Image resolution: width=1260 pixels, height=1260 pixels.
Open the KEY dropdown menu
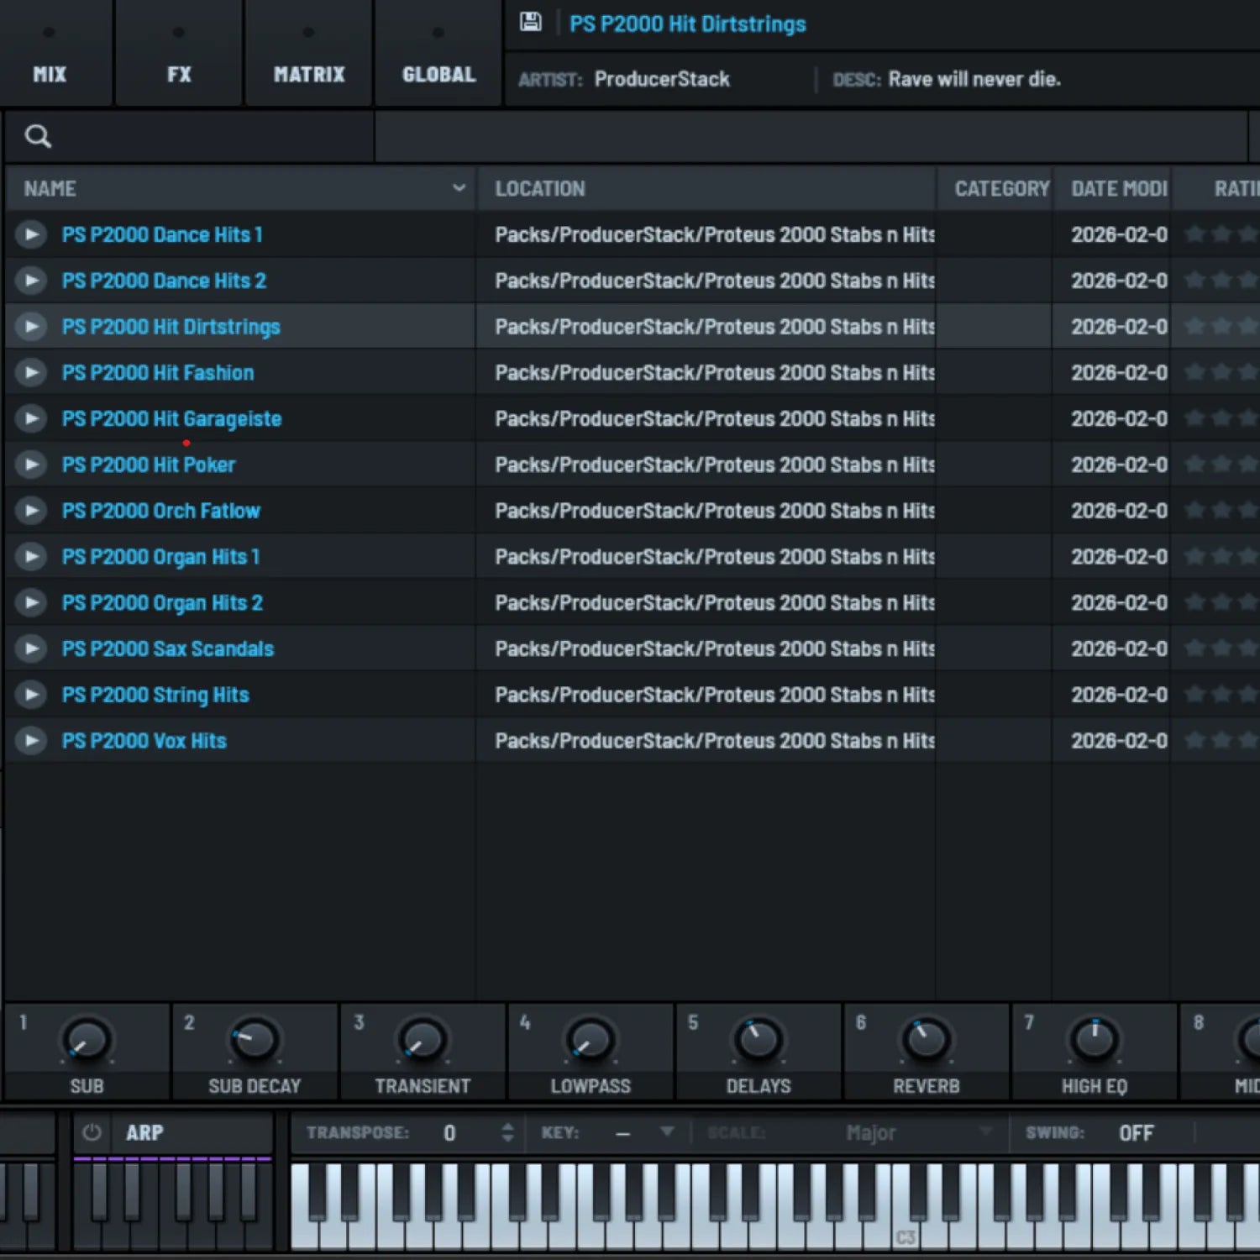tap(666, 1132)
